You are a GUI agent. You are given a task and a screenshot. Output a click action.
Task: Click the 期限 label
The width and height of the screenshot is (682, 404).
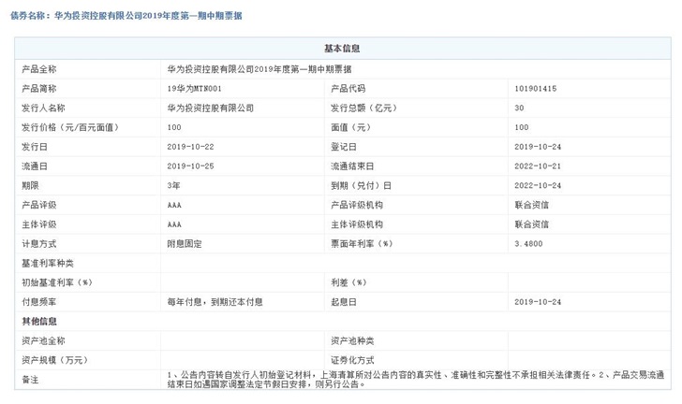click(x=30, y=185)
